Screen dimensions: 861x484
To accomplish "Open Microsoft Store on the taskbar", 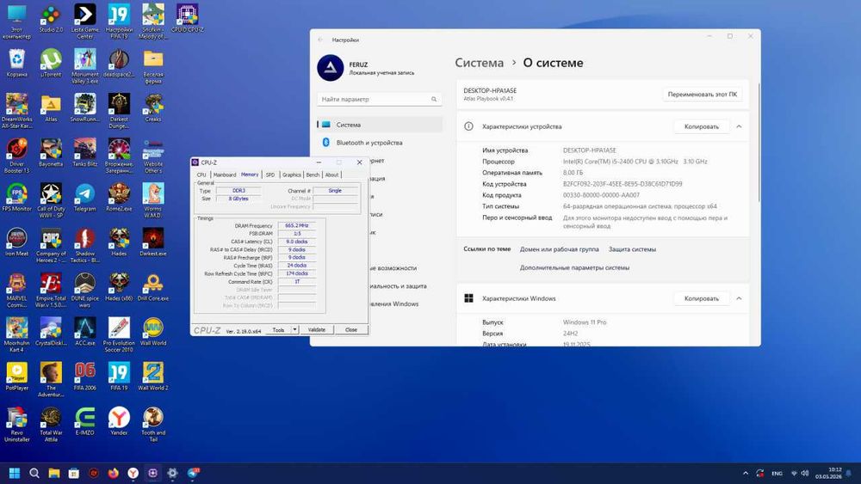I will [x=73, y=473].
